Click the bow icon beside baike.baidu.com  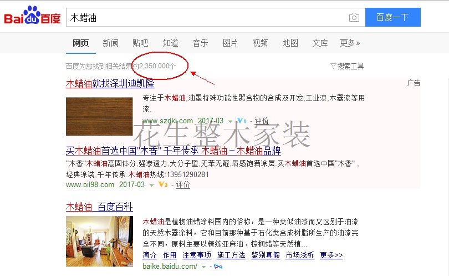[x=218, y=267]
